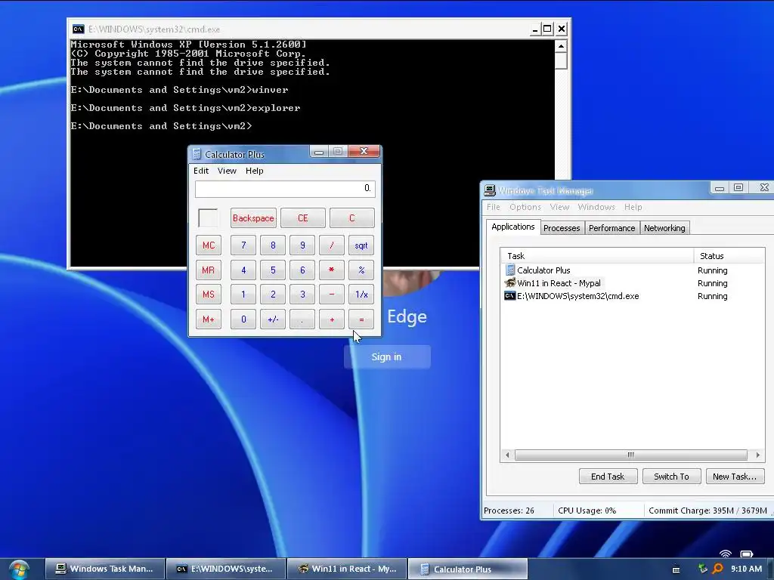Click the sqrt button on calculator
This screenshot has height=580, width=774.
click(361, 245)
